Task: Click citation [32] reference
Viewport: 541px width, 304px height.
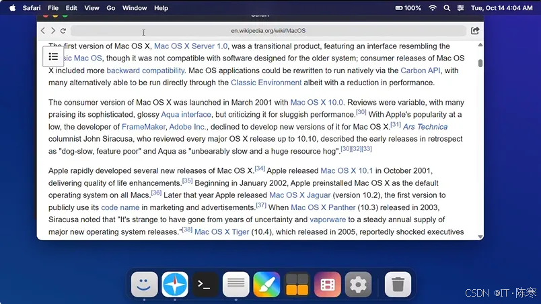Action: [357, 149]
